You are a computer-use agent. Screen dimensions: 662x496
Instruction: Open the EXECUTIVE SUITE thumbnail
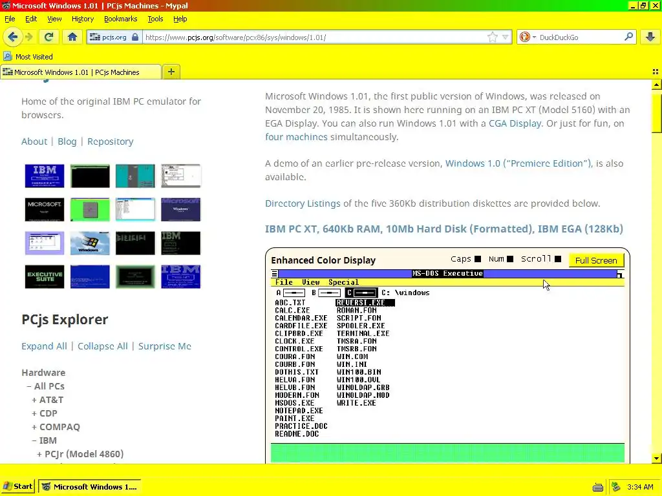(45, 276)
